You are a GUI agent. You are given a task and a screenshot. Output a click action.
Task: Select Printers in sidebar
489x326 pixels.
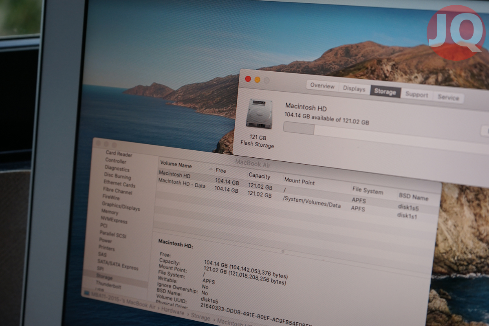click(107, 248)
